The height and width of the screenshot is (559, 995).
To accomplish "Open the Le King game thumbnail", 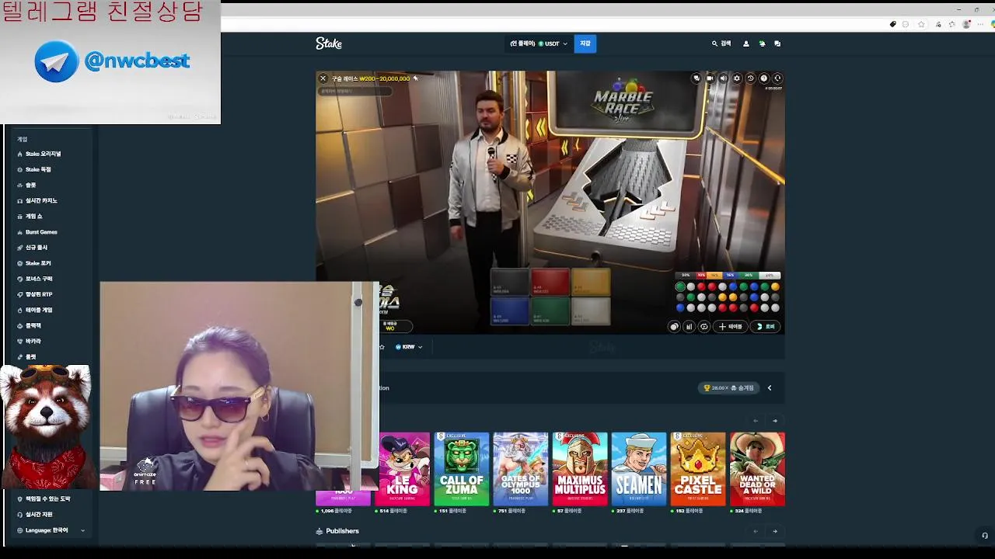I will [403, 469].
